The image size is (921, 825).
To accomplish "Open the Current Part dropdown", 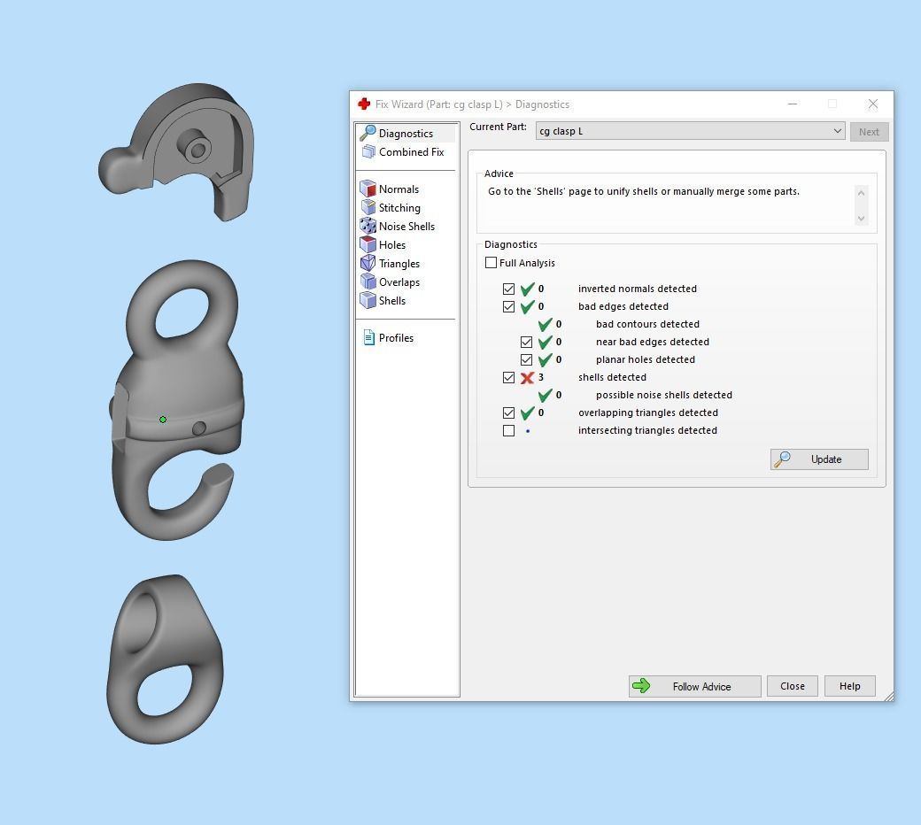I will [690, 131].
